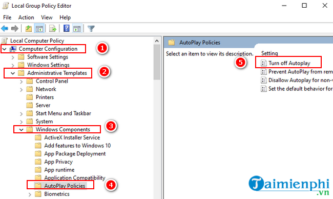Click the Back arrow toolbar icon
The width and height of the screenshot is (333, 199).
click(x=5, y=28)
